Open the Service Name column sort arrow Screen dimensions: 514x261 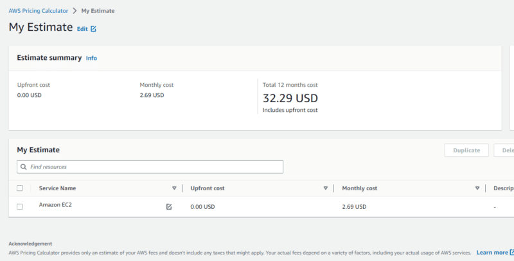click(174, 188)
